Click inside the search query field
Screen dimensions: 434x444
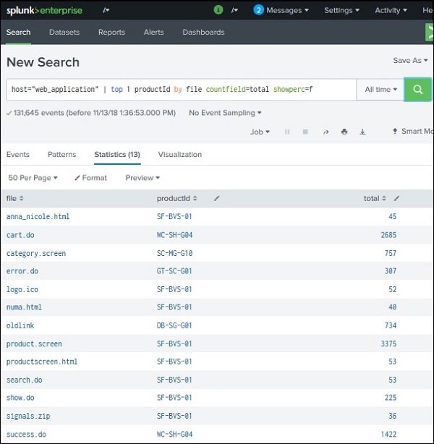coord(181,90)
